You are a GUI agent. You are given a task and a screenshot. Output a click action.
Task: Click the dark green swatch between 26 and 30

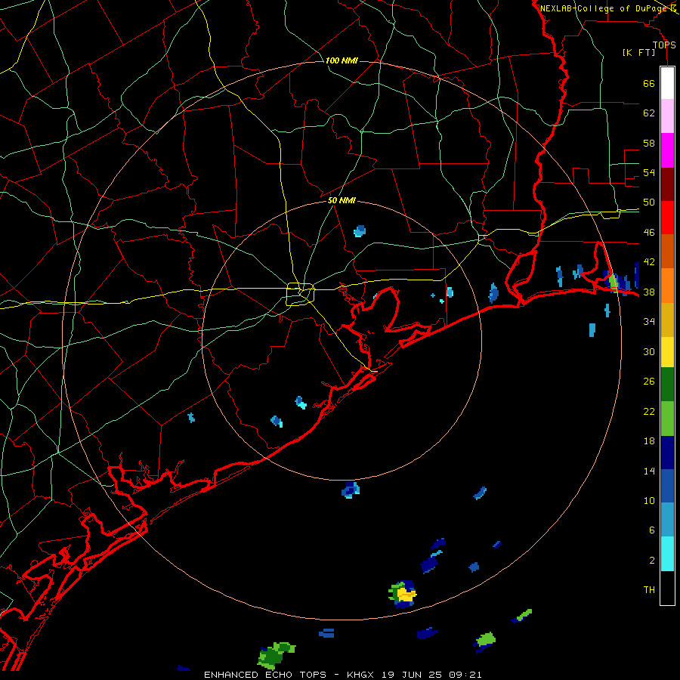click(x=667, y=385)
